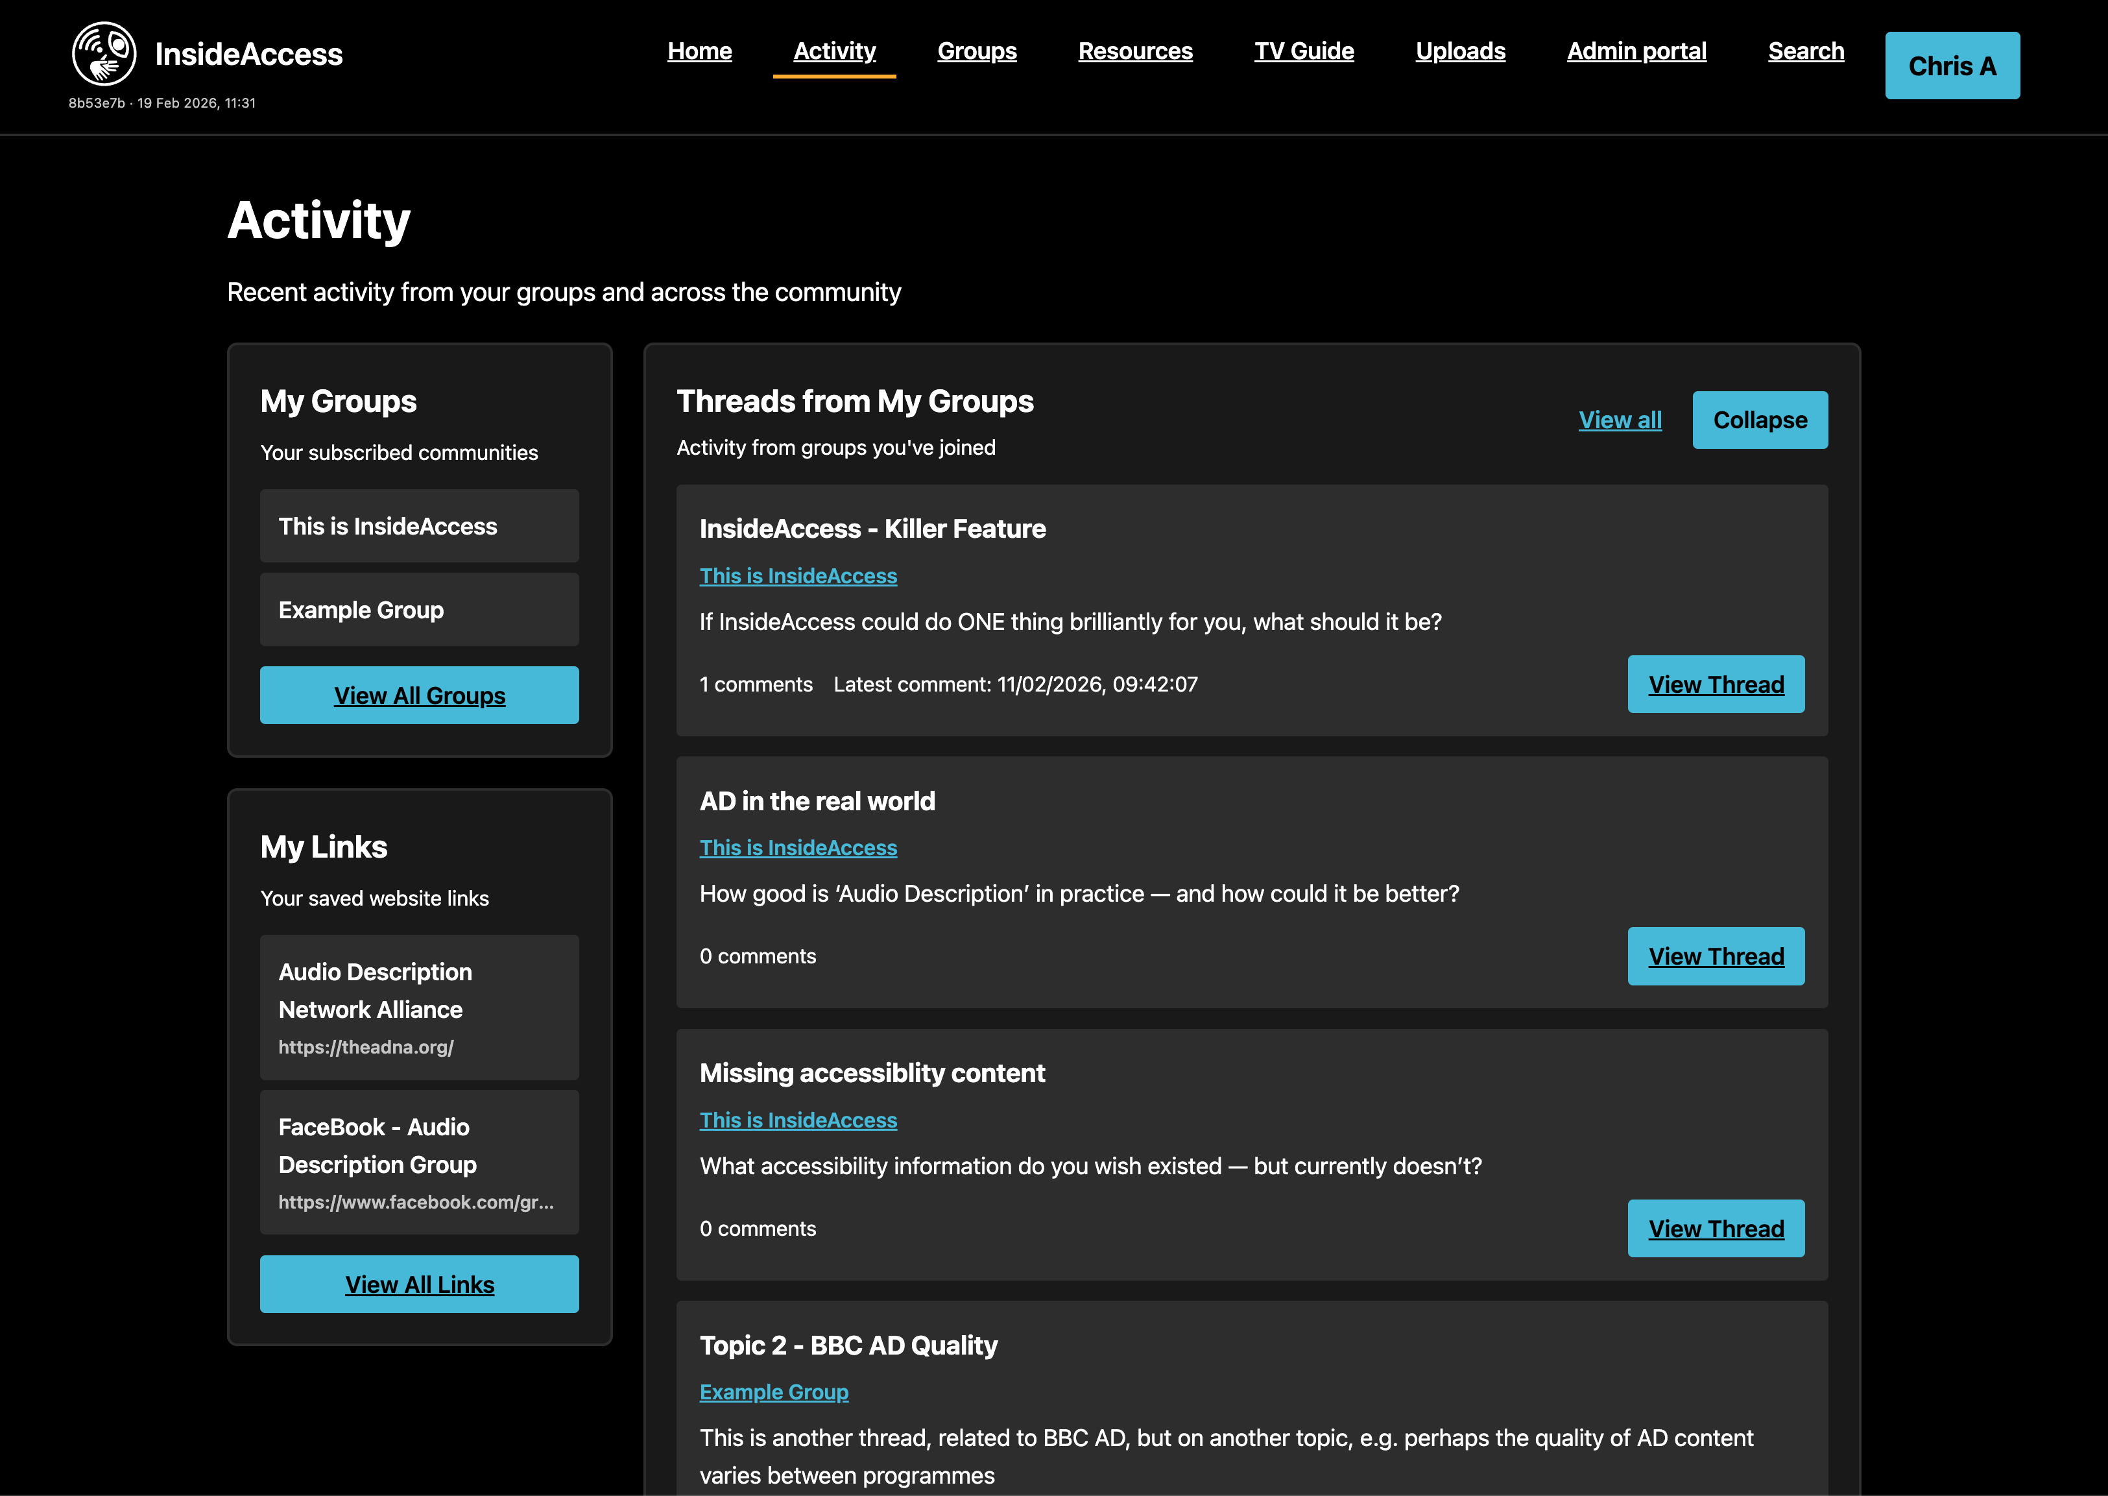Click View All Links

419,1283
